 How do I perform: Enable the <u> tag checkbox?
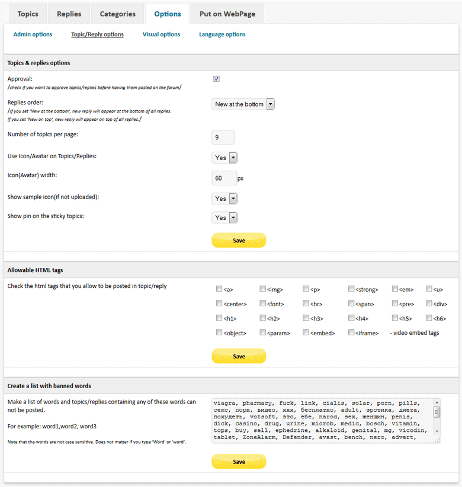point(429,289)
